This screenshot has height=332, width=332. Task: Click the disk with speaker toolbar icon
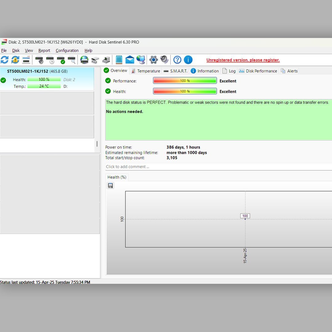(x=39, y=60)
